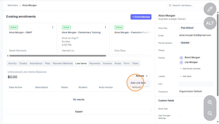This screenshot has height=124, width=219.
Task: Select the Payment Methods tab
Action: (x=63, y=63)
